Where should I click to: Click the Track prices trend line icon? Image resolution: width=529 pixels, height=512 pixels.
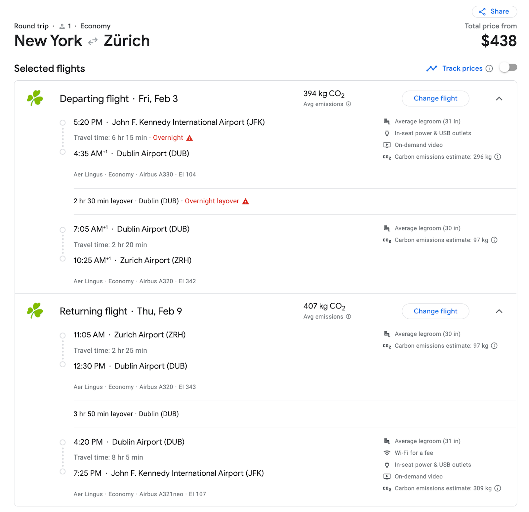click(431, 68)
